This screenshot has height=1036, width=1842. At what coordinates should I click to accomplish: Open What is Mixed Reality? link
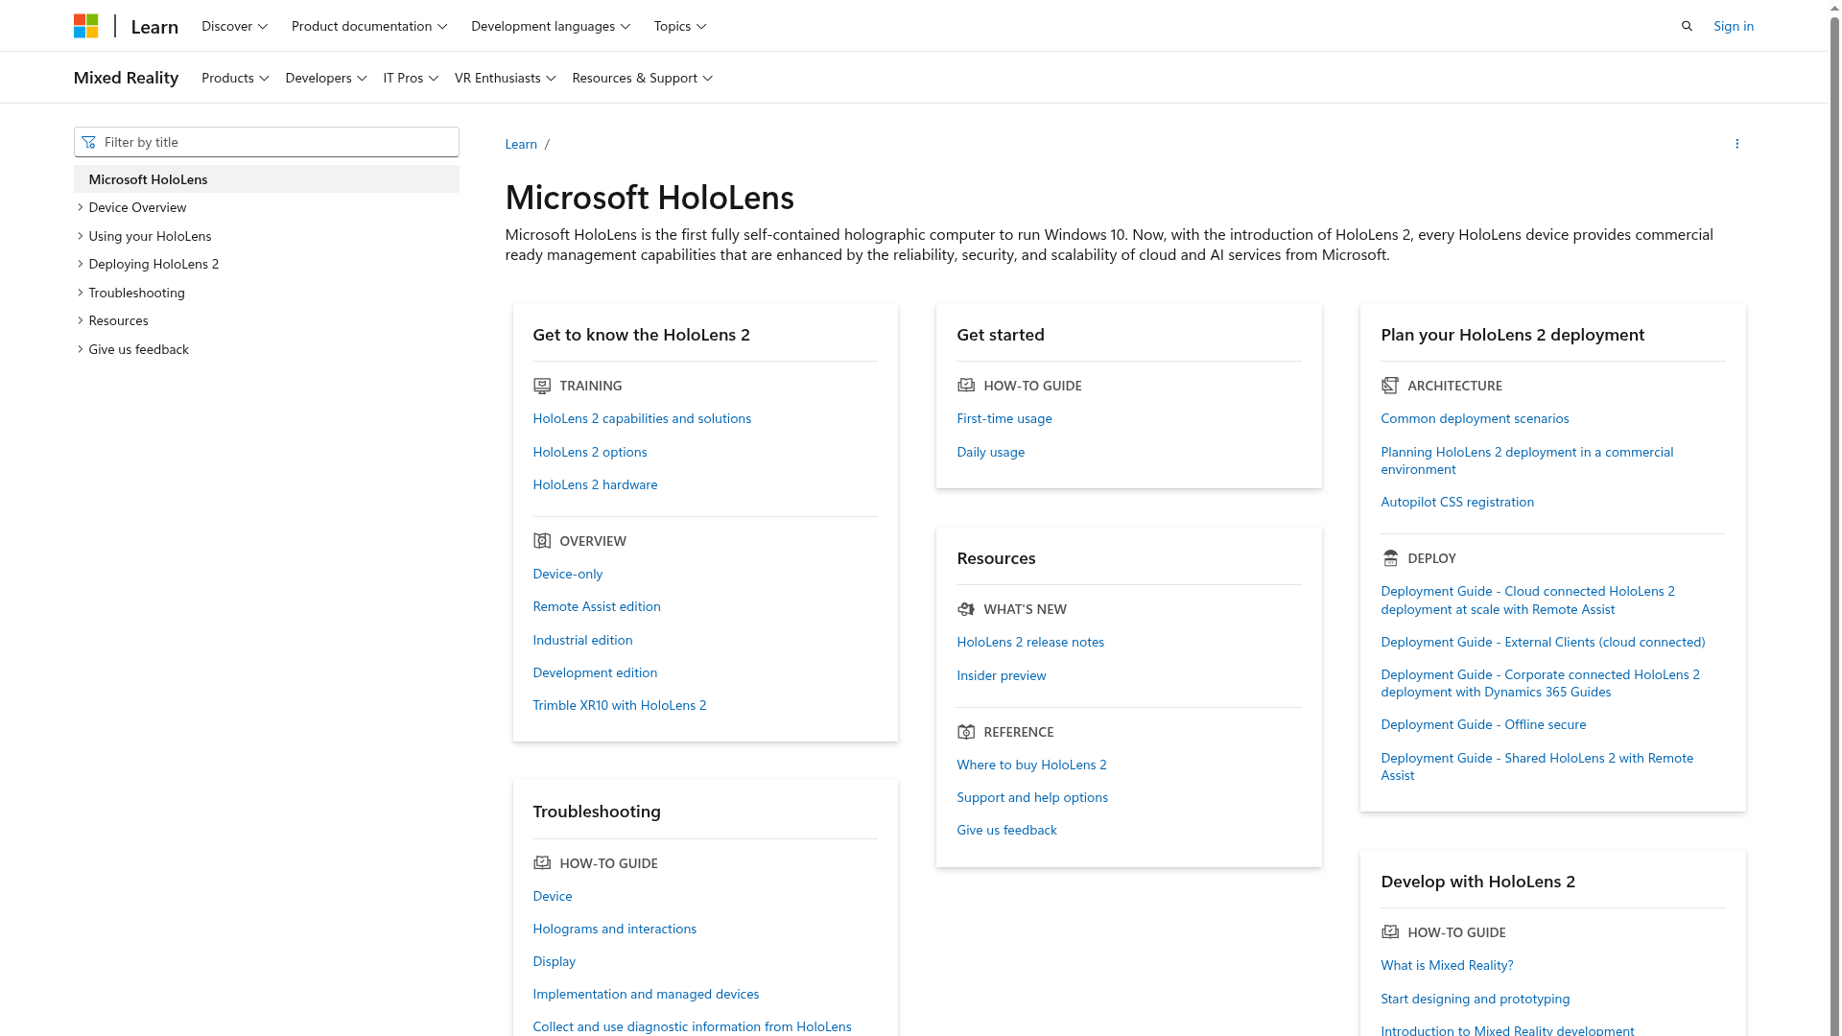[x=1447, y=965]
